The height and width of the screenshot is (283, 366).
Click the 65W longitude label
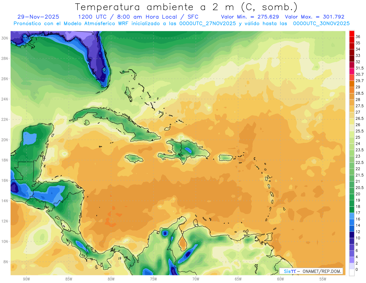click(238, 279)
